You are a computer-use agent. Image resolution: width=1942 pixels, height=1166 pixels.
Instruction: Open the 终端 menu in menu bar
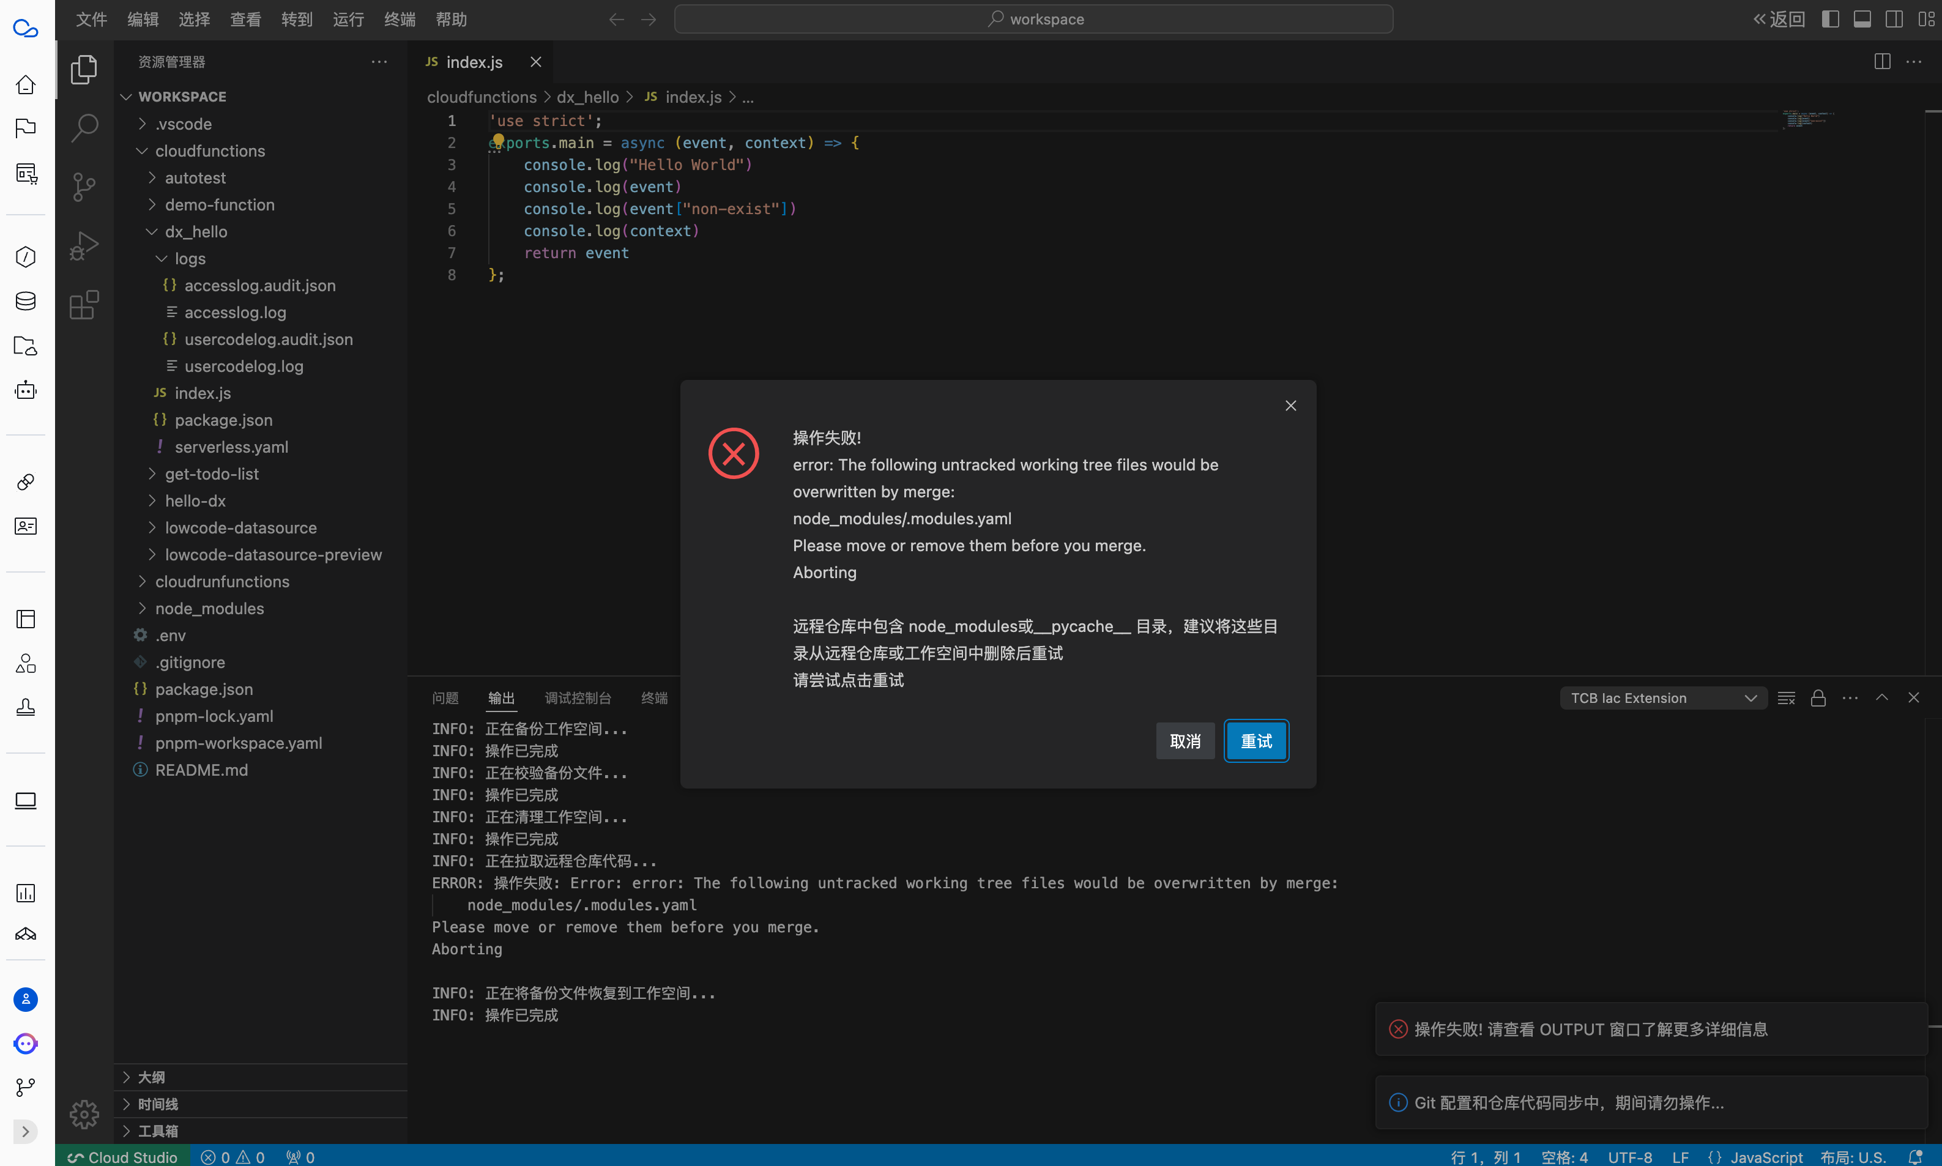tap(400, 19)
